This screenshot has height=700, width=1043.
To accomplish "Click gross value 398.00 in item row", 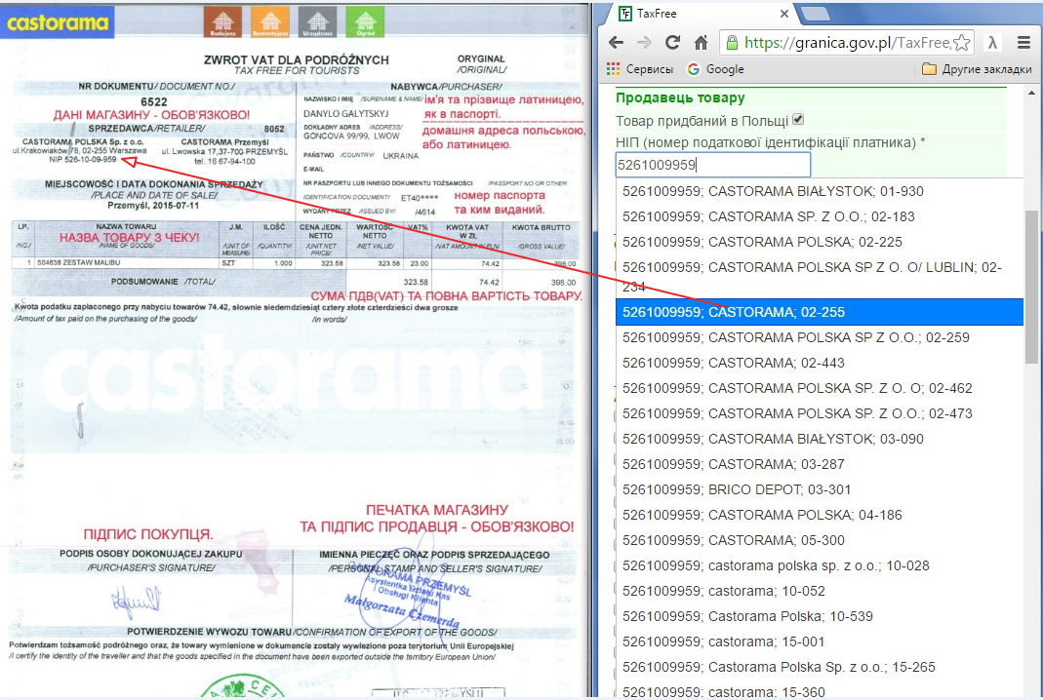I will tap(565, 263).
